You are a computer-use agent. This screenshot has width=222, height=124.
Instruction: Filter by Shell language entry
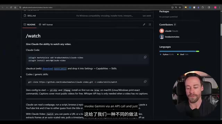click(183, 54)
